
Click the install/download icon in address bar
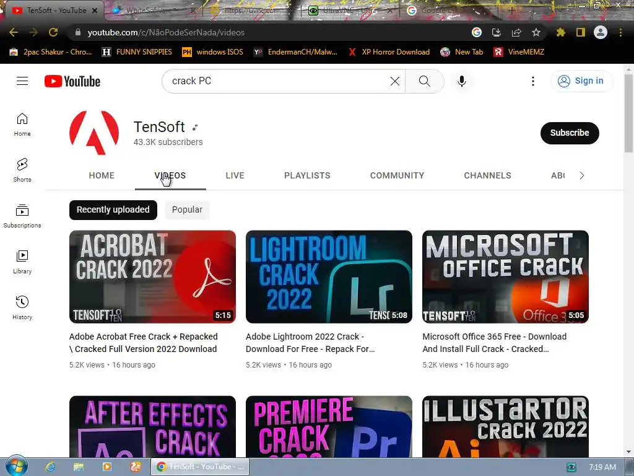[x=497, y=32]
